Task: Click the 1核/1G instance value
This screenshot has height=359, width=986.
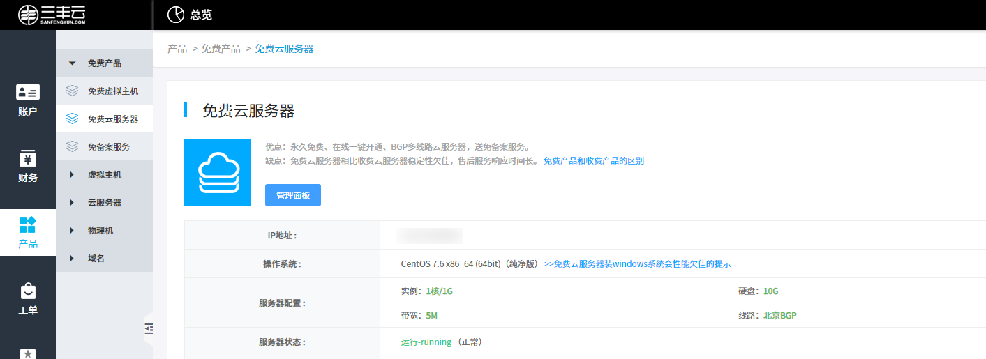Action: [440, 291]
